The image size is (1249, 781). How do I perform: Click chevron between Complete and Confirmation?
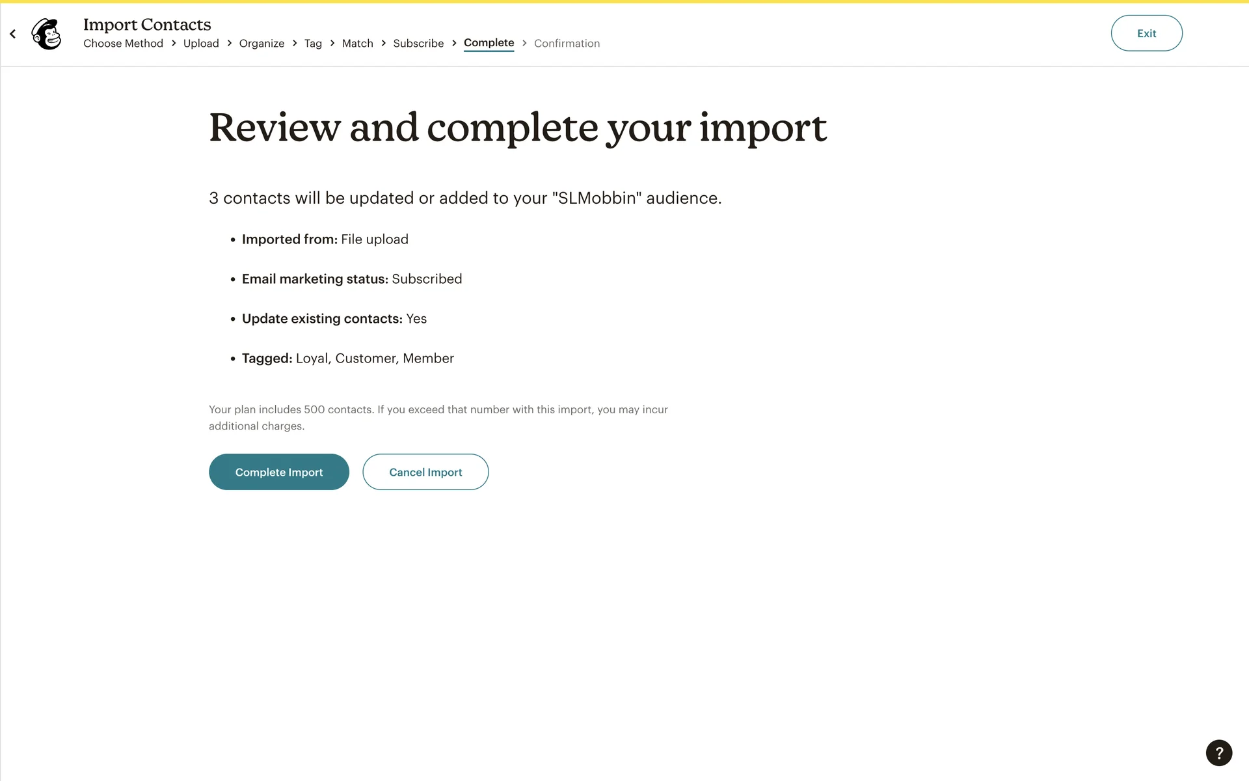[524, 43]
